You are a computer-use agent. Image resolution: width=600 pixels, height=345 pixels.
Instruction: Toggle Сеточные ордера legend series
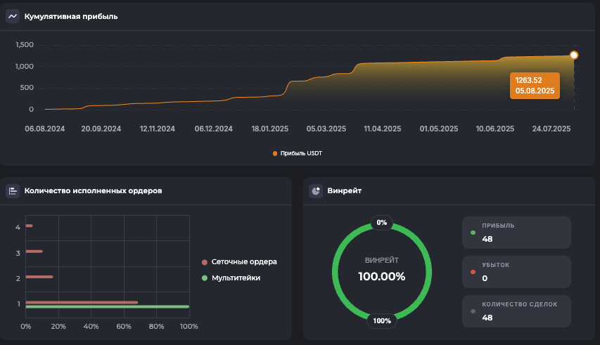239,261
